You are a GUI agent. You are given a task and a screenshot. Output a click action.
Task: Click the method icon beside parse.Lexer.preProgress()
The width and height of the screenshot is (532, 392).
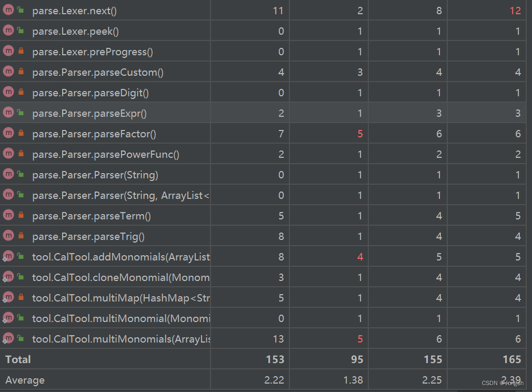(8, 51)
